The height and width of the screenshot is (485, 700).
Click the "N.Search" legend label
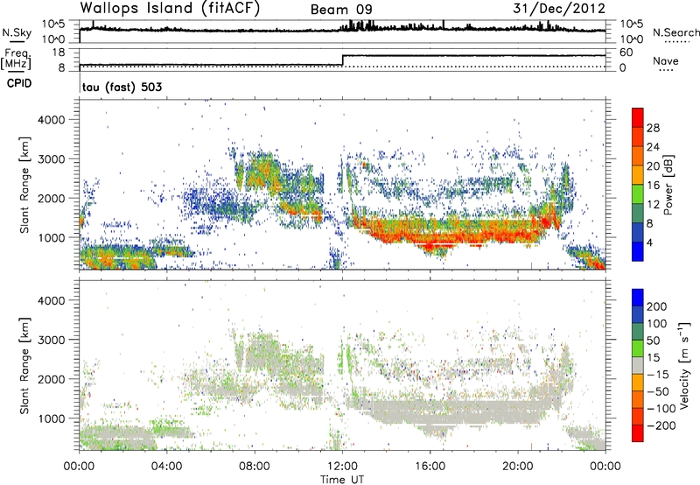pos(675,32)
